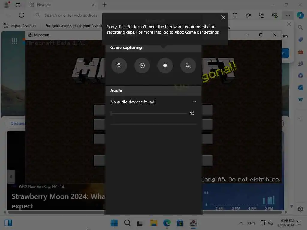This screenshot has width=307, height=230.
Task: Open Edge split screen icon
Action: point(235,15)
